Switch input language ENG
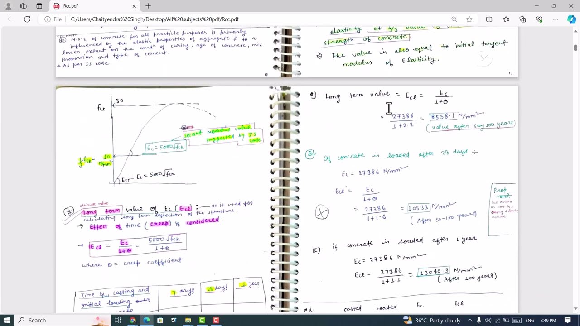The width and height of the screenshot is (580, 326). pos(529,320)
